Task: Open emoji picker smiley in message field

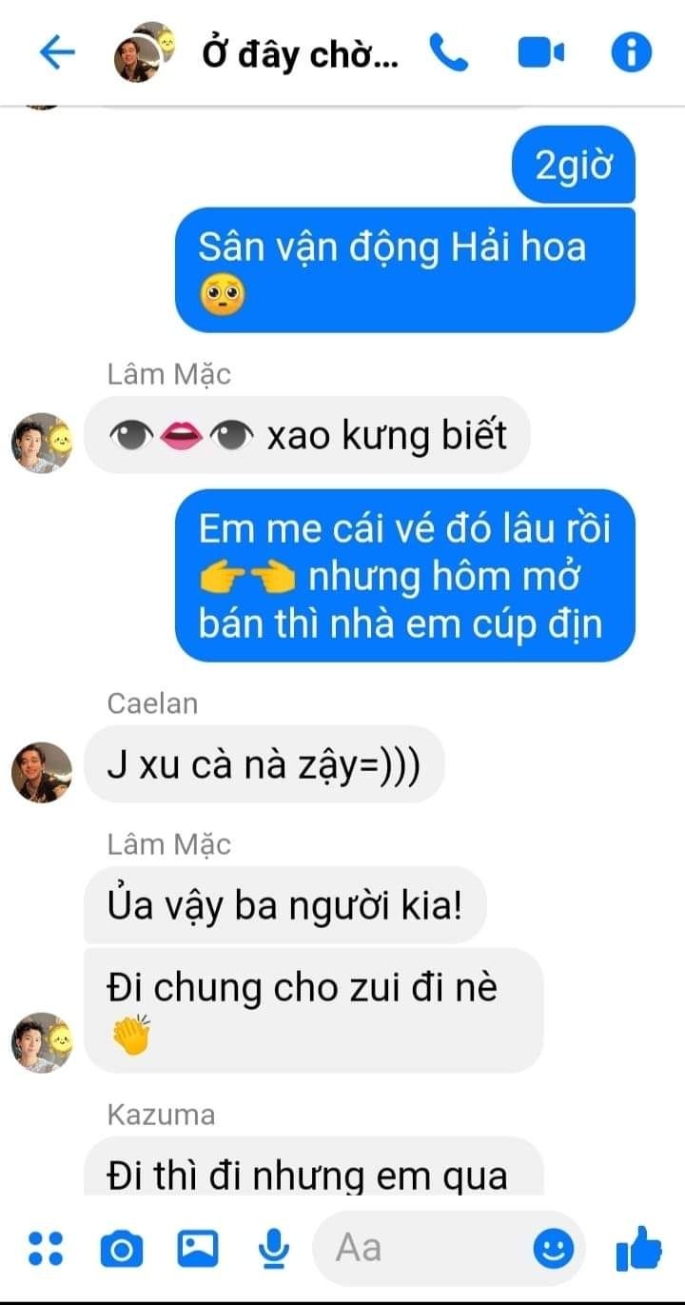Action: tap(553, 1248)
